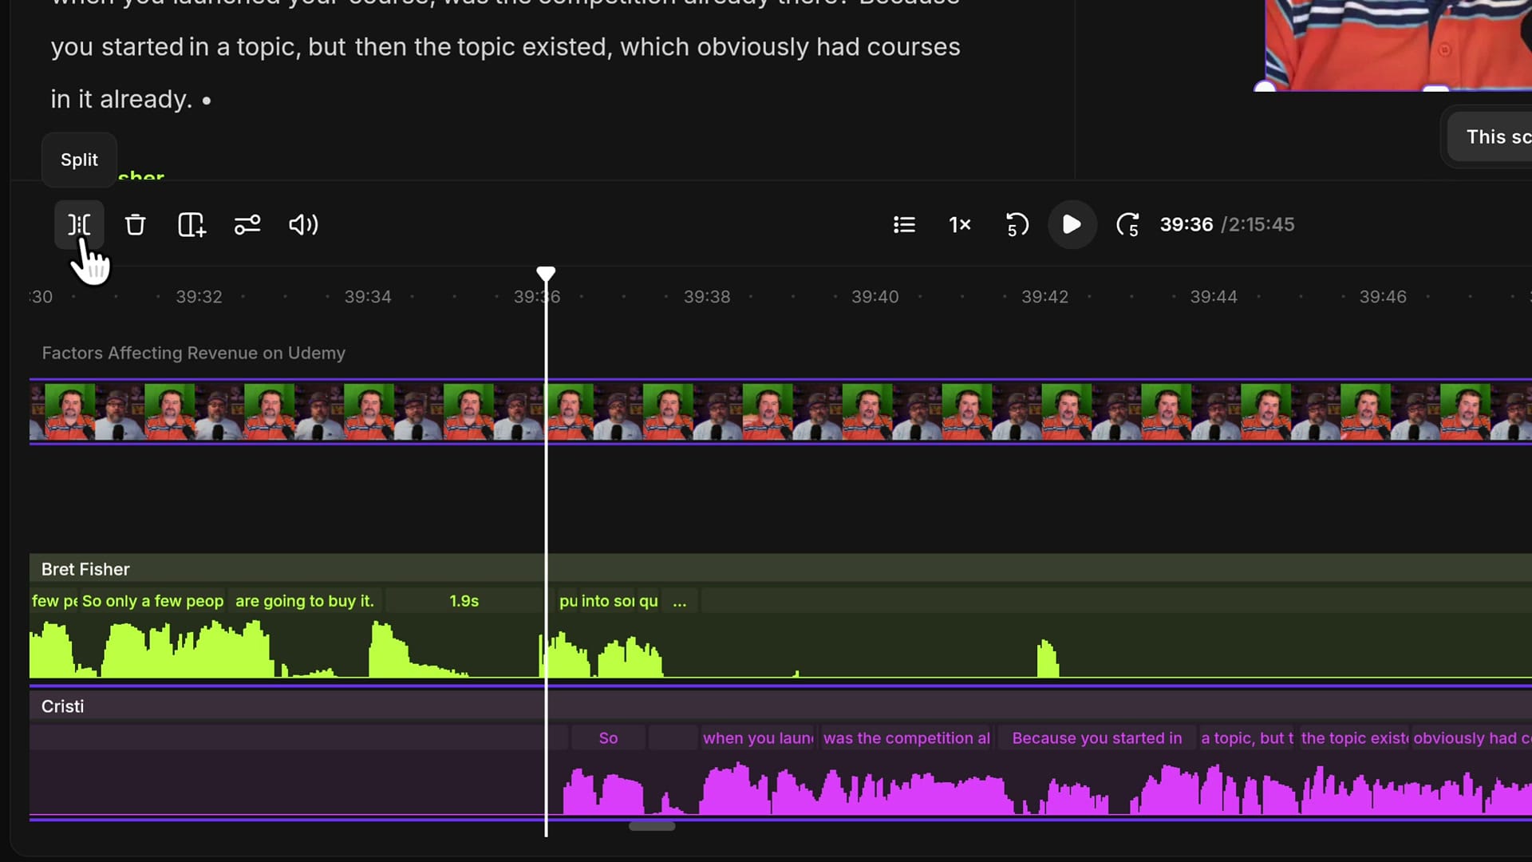
Task: Open the list view icon
Action: tap(904, 225)
